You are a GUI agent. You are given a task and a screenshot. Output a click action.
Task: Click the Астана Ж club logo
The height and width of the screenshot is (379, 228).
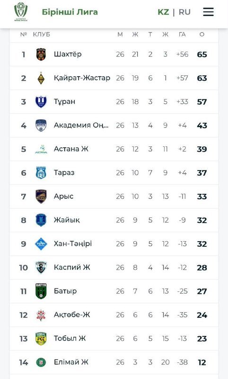pyautogui.click(x=41, y=149)
